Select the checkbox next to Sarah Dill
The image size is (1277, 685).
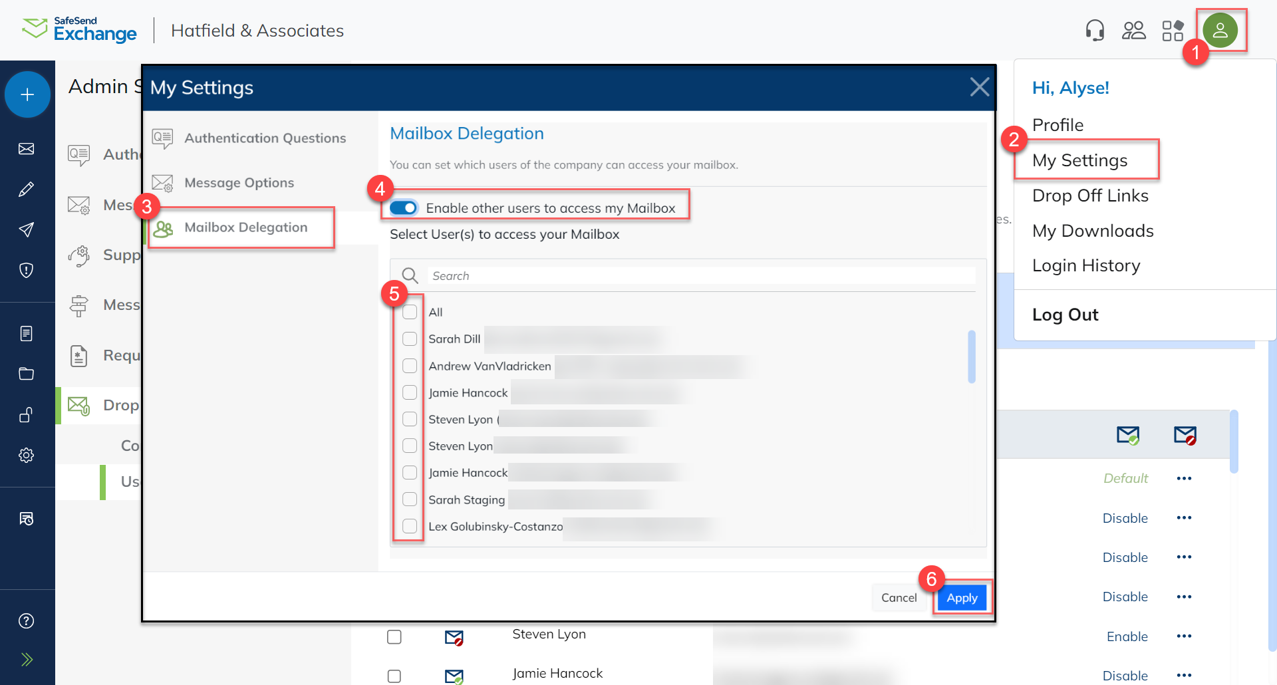point(410,339)
